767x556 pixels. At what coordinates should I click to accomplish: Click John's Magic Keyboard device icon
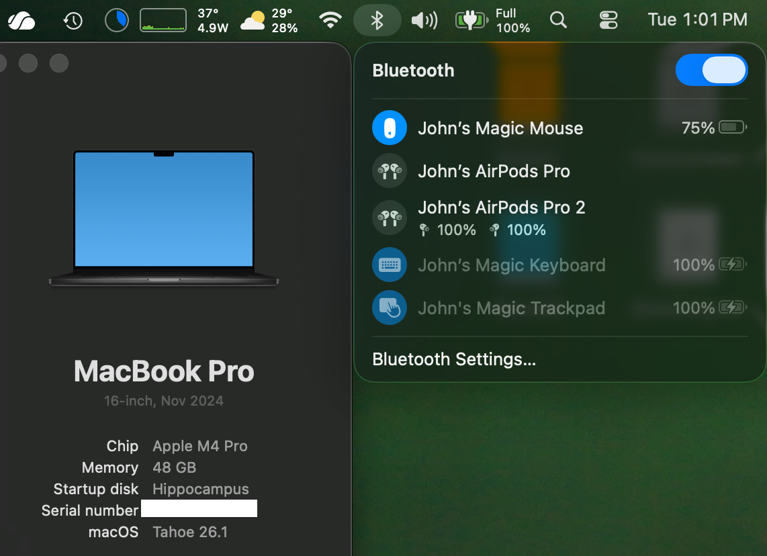click(x=390, y=265)
